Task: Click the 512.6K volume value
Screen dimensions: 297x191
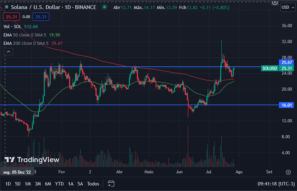Action: [x=31, y=26]
